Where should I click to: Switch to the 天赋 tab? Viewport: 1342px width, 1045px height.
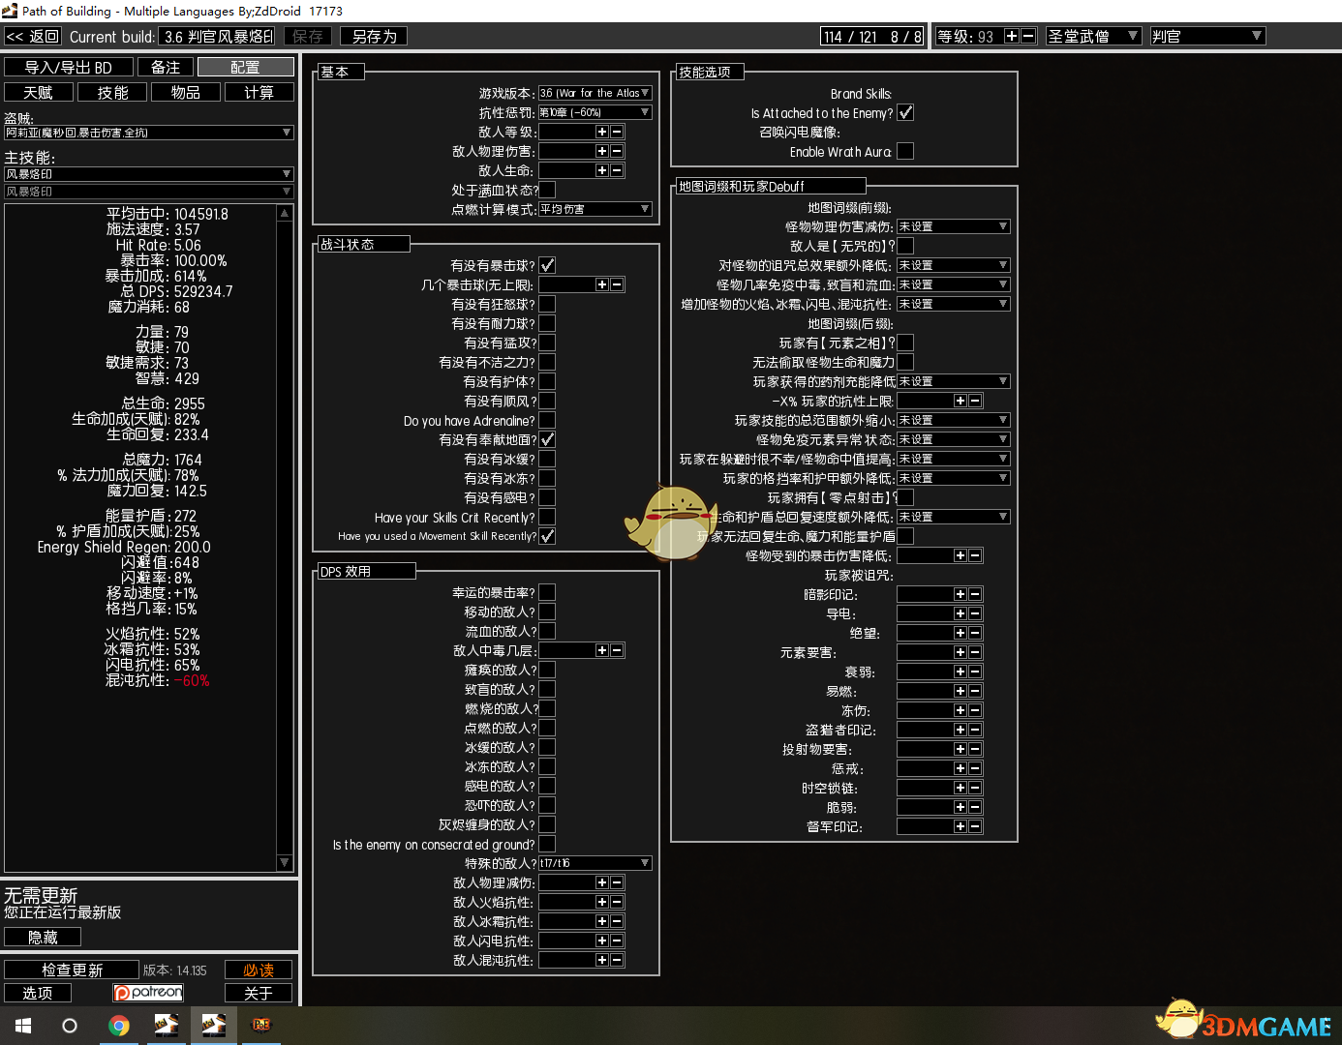click(x=39, y=92)
